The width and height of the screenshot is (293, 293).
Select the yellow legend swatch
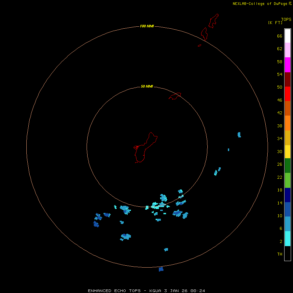(x=287, y=152)
